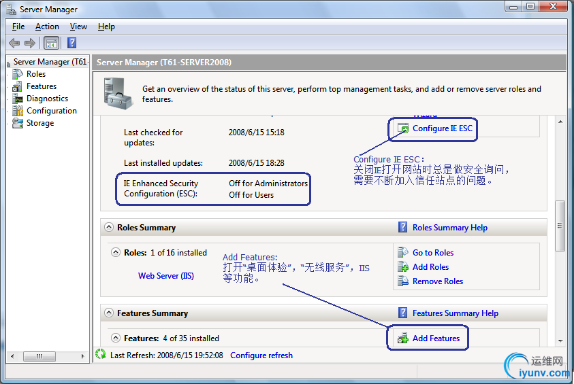
Task: Open the View menu
Action: click(78, 27)
